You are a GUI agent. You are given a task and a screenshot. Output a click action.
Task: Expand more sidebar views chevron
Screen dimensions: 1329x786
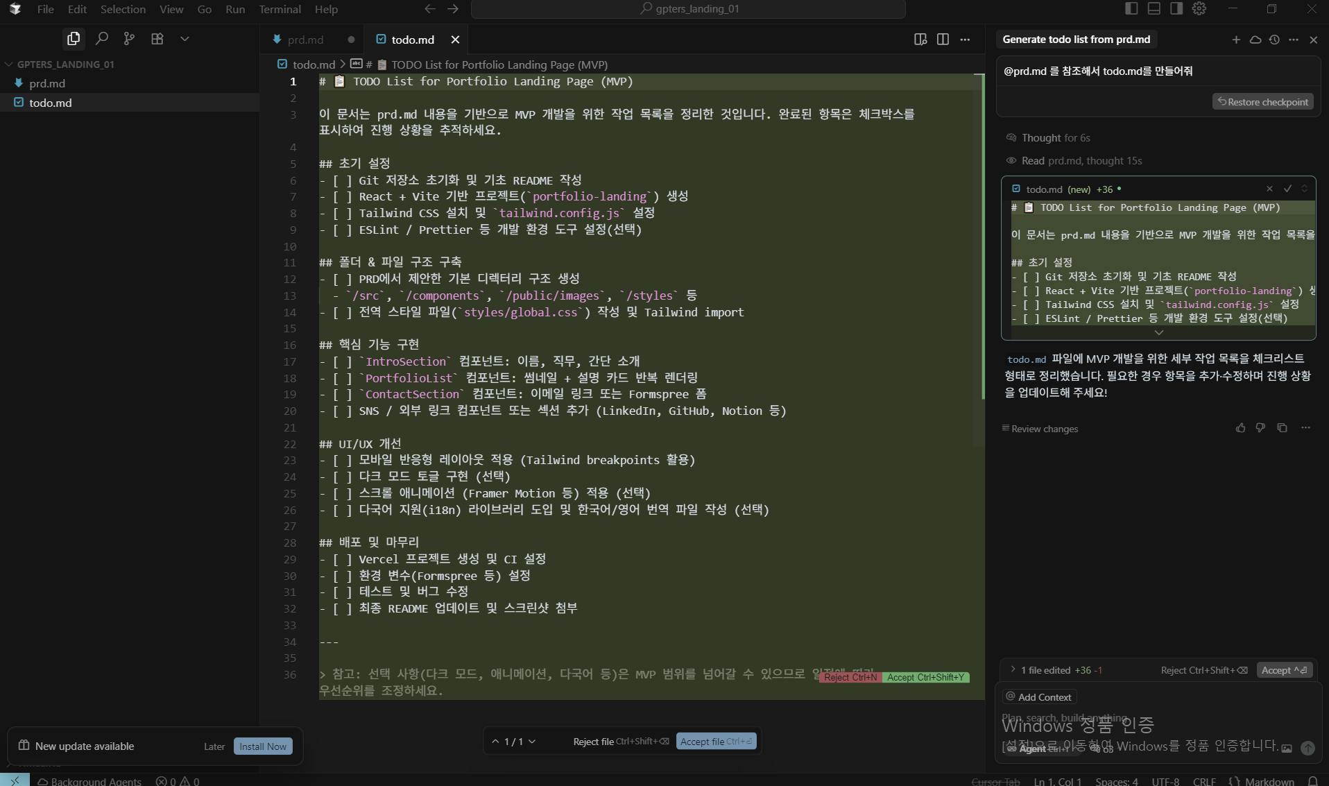[x=185, y=39]
